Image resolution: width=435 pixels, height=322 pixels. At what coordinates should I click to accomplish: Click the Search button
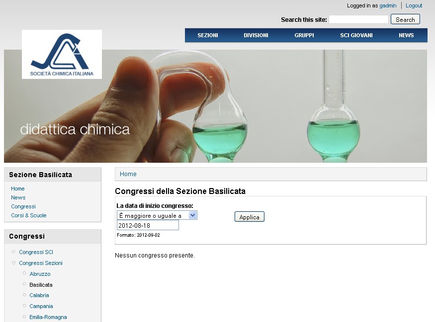405,19
